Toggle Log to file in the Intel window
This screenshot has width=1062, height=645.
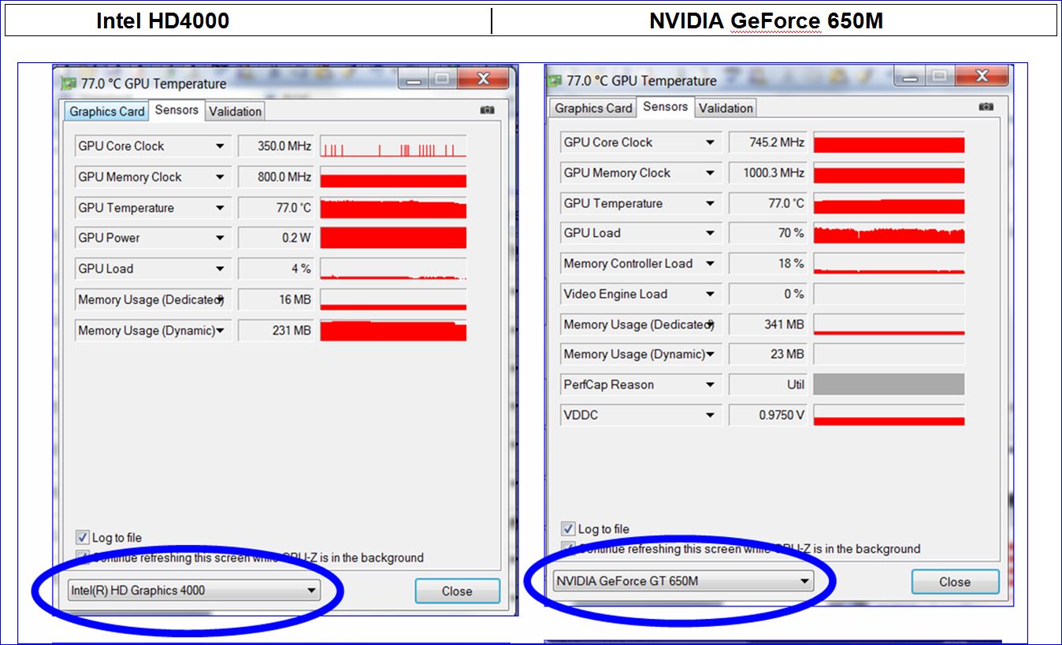coord(82,537)
